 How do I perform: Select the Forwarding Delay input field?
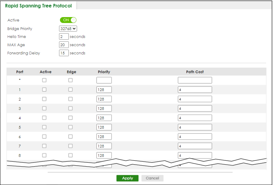[x=64, y=53]
